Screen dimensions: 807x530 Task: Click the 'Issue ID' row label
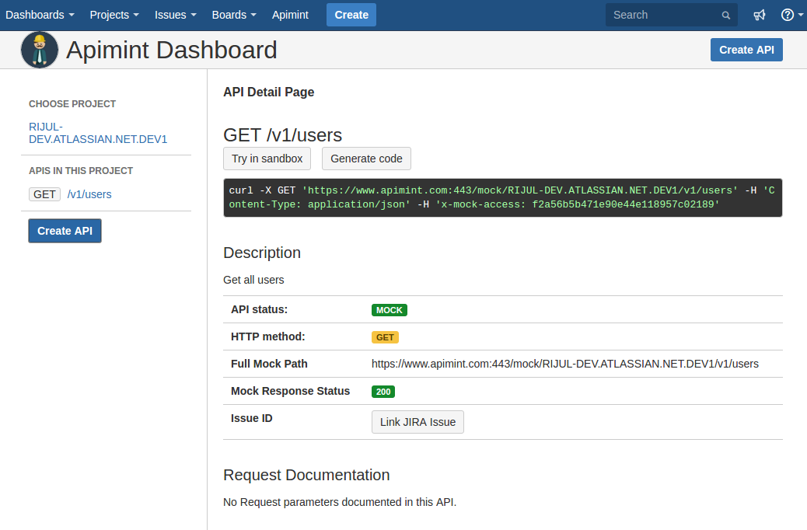(252, 418)
